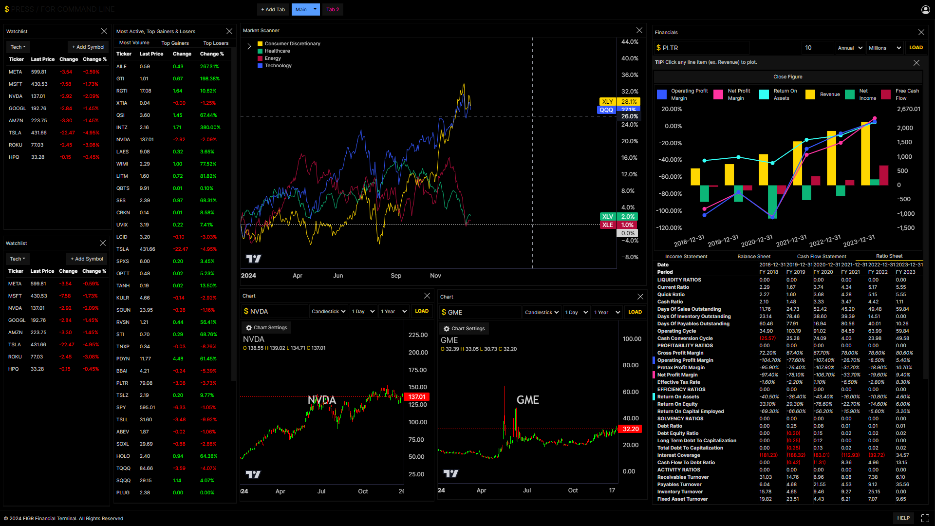Viewport: 935px width, 526px height.
Task: Click the + Add Tab button
Action: coord(273,9)
